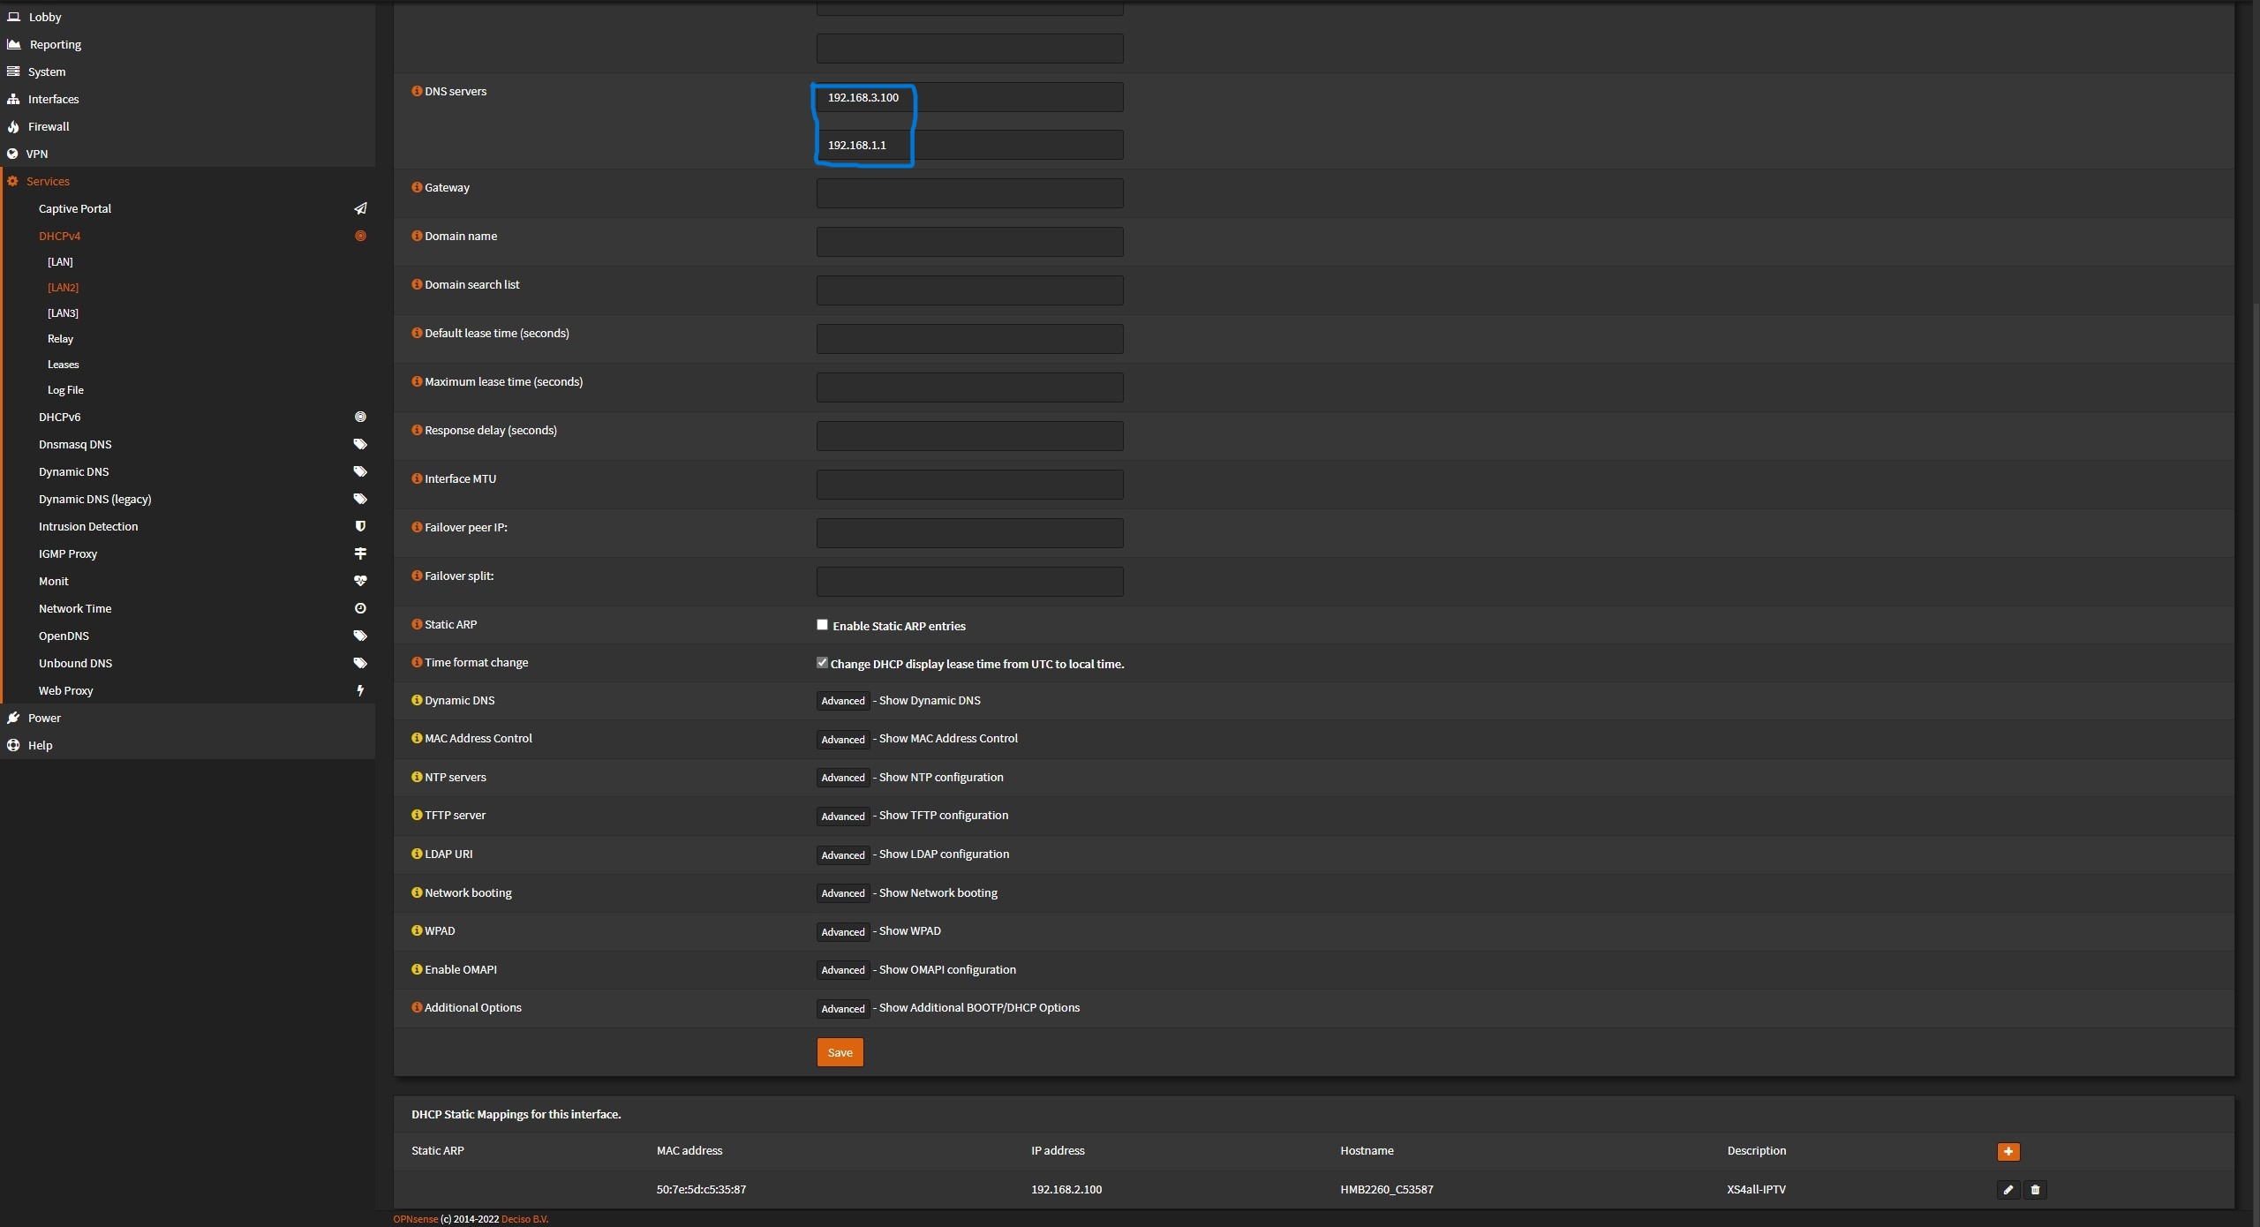
Task: Open the OPNsense footer link
Action: (x=415, y=1219)
